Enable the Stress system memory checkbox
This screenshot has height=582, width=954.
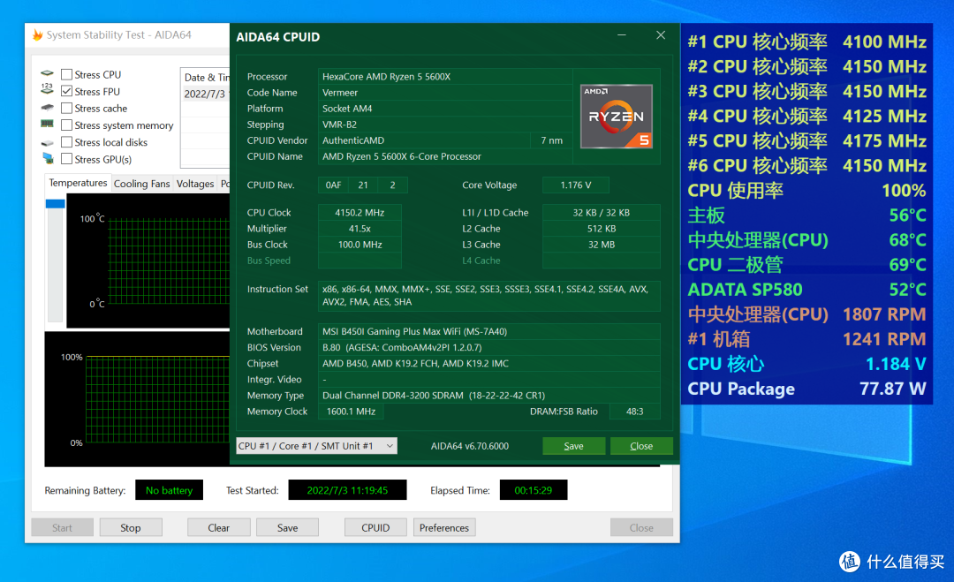67,125
